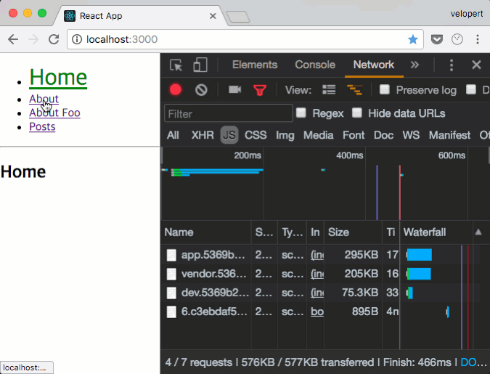Enable the Regex checkbox
490x374 pixels.
click(x=301, y=113)
